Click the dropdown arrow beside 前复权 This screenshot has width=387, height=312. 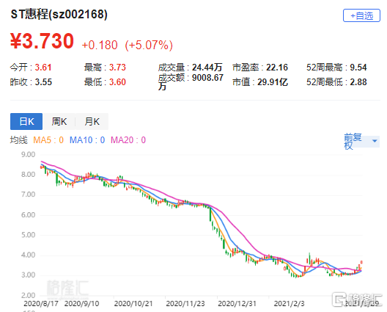click(375, 141)
